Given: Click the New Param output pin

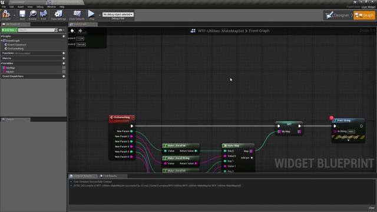Looking at the screenshot, I should point(131,131).
